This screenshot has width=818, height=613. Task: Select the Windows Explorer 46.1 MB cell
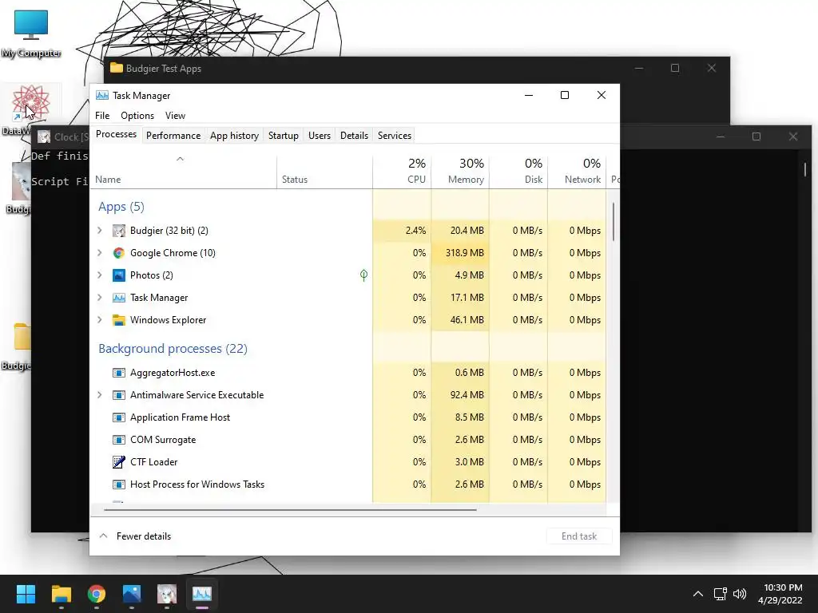[x=460, y=320]
